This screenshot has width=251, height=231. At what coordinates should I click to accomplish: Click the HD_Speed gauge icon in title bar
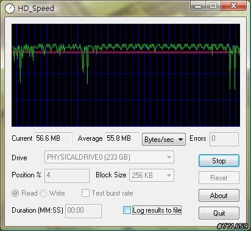point(10,9)
